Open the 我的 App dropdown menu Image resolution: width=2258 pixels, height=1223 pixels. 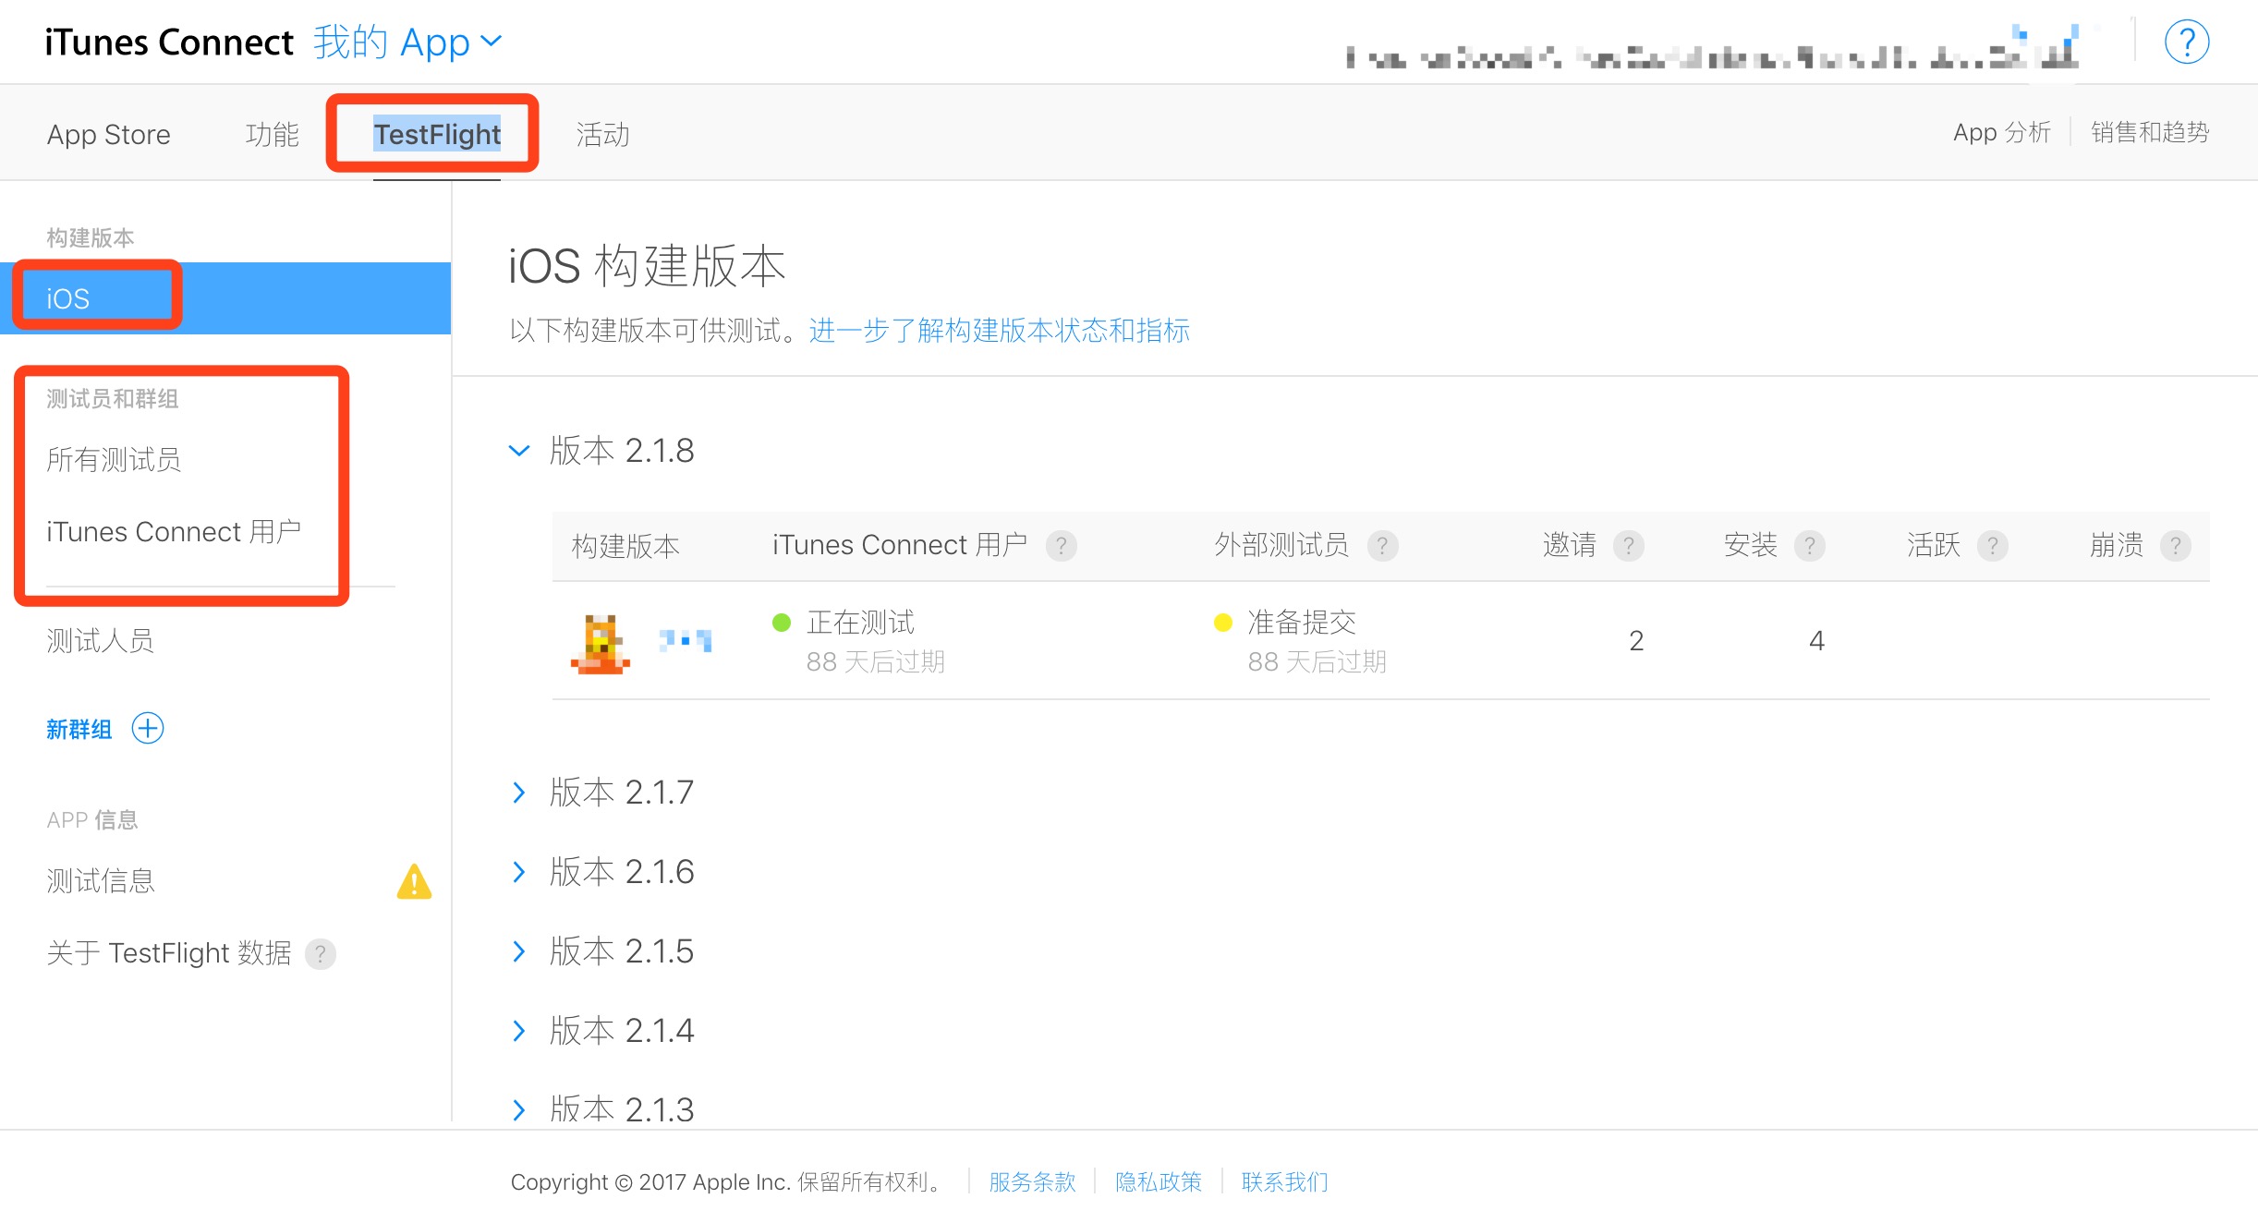click(407, 42)
